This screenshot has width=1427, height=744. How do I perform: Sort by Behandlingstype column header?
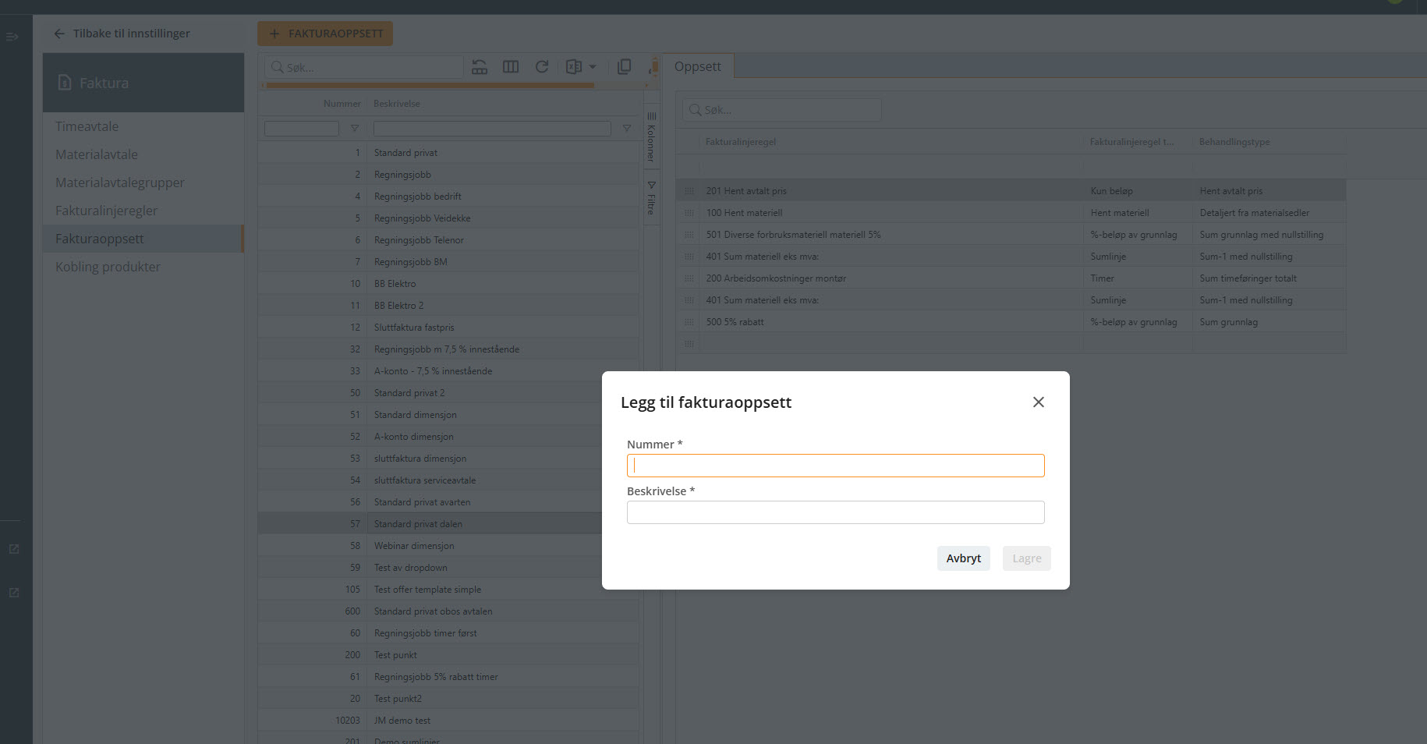(x=1234, y=142)
